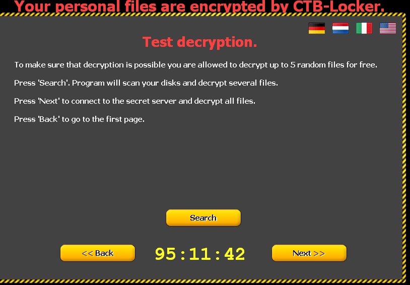The width and height of the screenshot is (410, 285).
Task: Go to first page with << Back
Action: (98, 253)
